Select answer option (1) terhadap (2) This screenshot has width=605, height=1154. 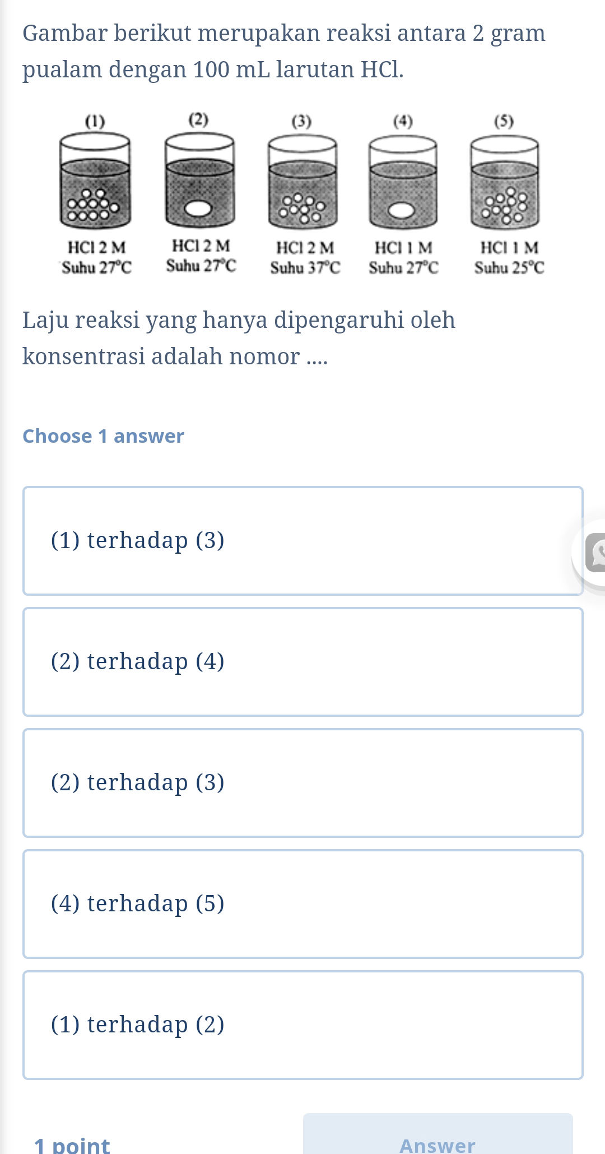click(302, 1024)
